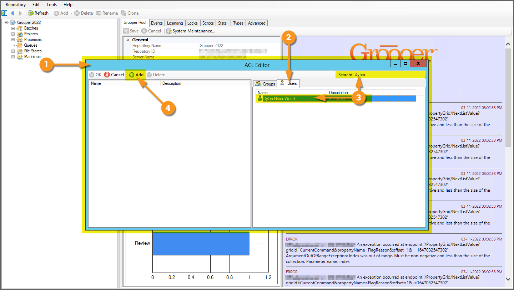Click the main toolbar Add button
514x290 pixels.
click(61, 13)
